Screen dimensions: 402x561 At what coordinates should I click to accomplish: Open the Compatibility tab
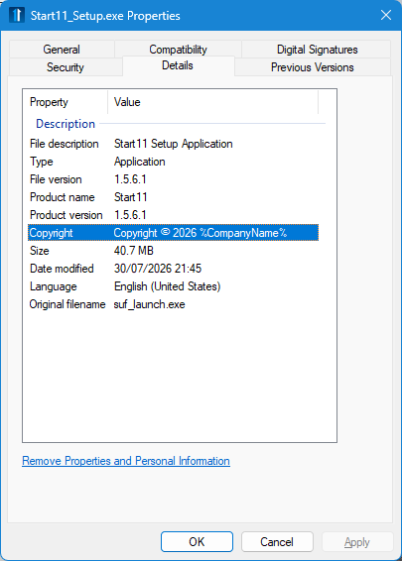tap(178, 50)
